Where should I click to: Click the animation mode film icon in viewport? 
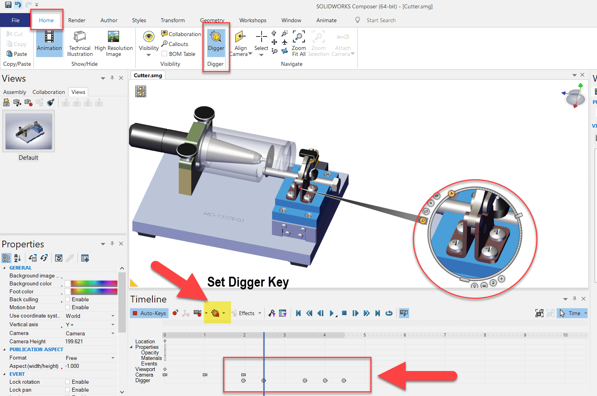[141, 91]
